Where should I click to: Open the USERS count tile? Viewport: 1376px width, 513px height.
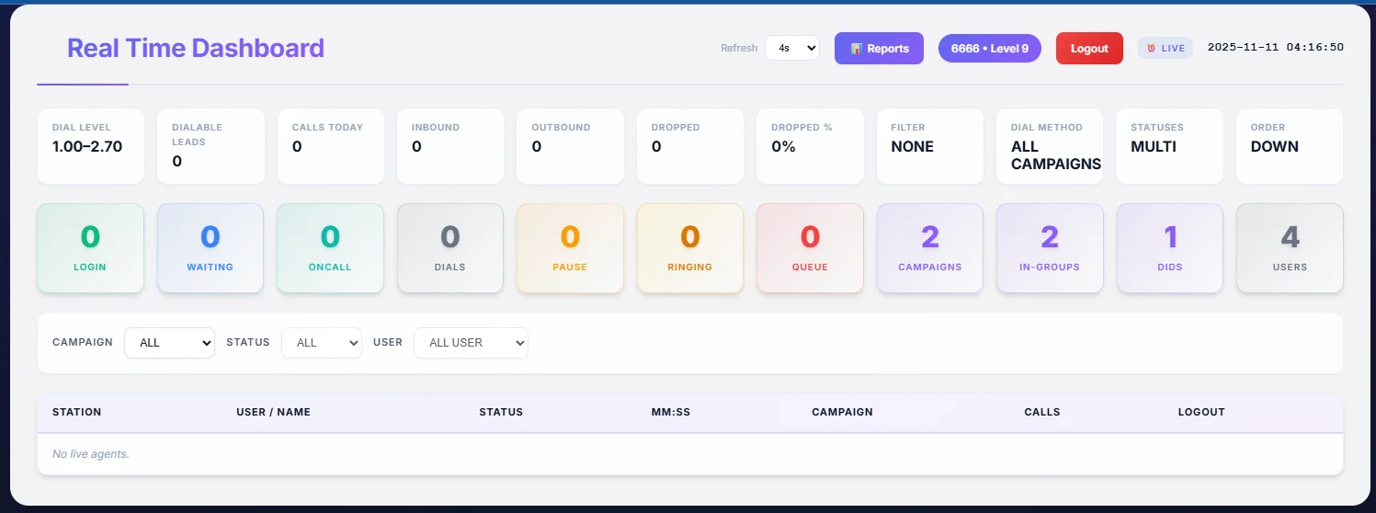[1290, 248]
